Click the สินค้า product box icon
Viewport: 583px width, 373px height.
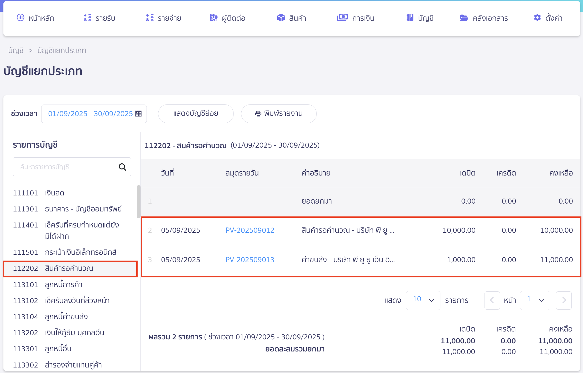(281, 18)
